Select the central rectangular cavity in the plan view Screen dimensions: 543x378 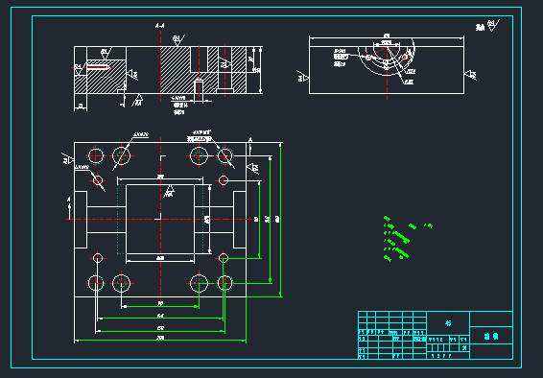[160, 219]
